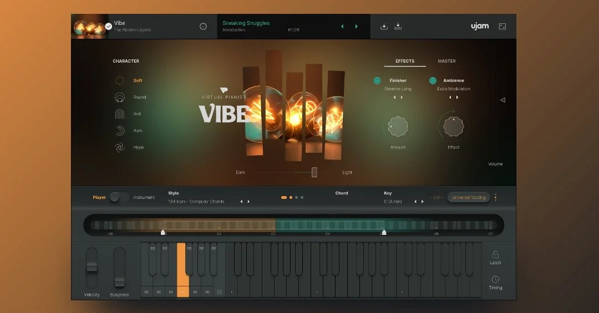Toggle the Ambience power button
Image resolution: width=599 pixels, height=313 pixels.
[433, 80]
